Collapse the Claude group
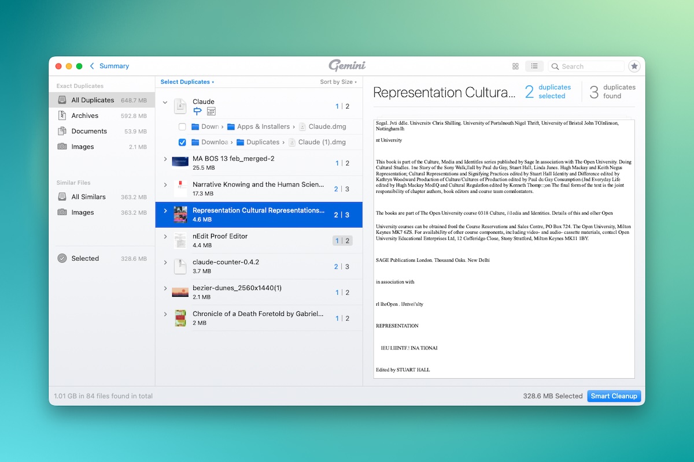Image resolution: width=694 pixels, height=462 pixels. (x=165, y=102)
